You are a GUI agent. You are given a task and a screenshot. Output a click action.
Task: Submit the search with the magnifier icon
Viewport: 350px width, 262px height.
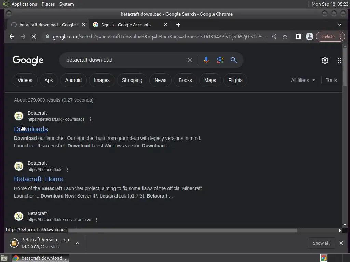233,60
